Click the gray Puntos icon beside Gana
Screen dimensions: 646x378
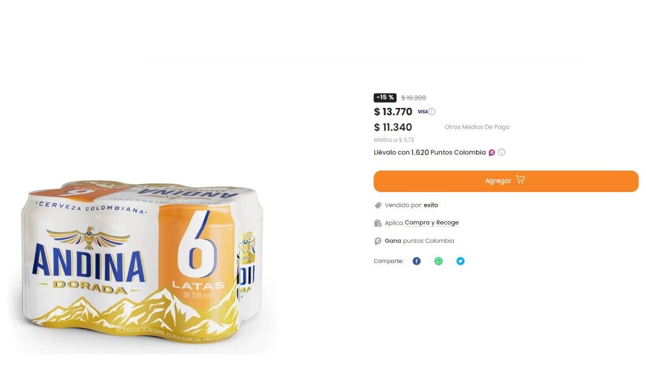point(378,241)
